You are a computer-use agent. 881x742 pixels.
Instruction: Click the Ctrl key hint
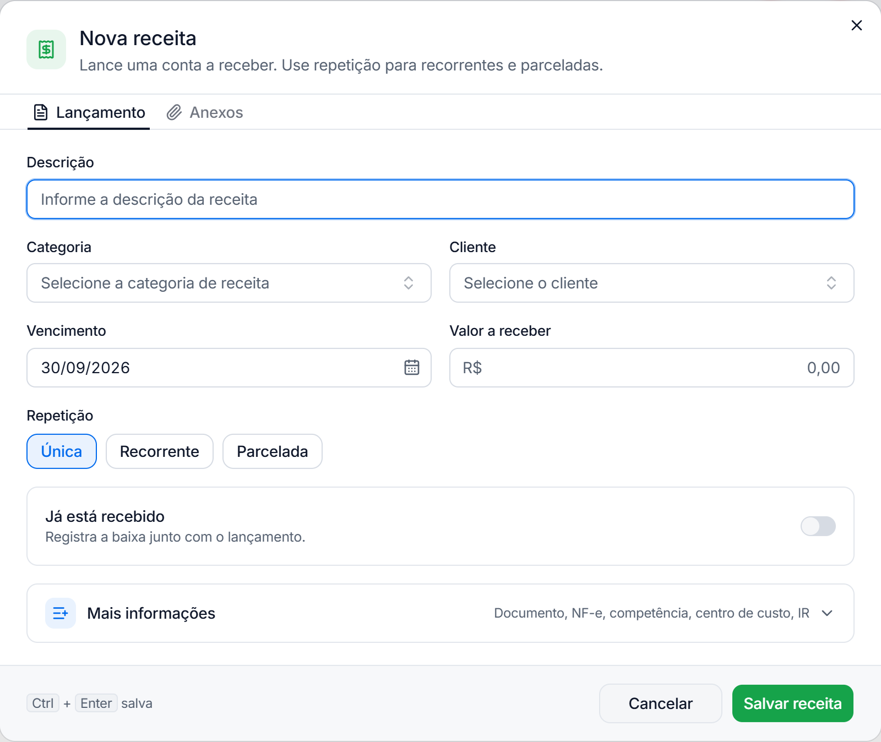click(x=43, y=703)
